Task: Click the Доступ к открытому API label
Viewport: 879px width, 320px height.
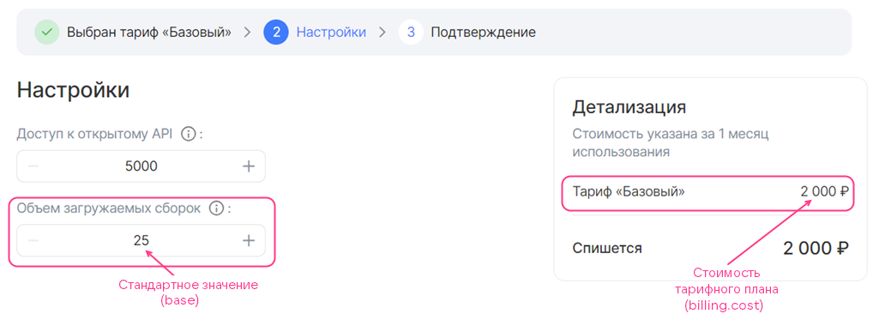Action: point(94,134)
